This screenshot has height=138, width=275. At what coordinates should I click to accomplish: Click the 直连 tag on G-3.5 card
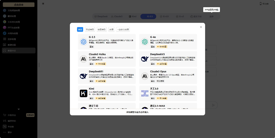click(92, 47)
